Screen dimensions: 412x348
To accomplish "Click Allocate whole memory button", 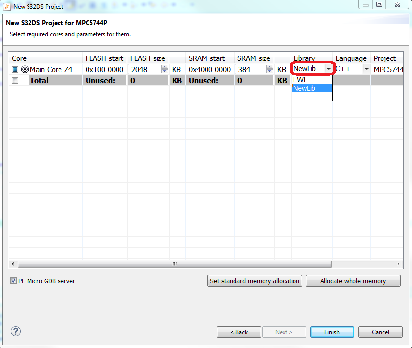I will pos(353,281).
